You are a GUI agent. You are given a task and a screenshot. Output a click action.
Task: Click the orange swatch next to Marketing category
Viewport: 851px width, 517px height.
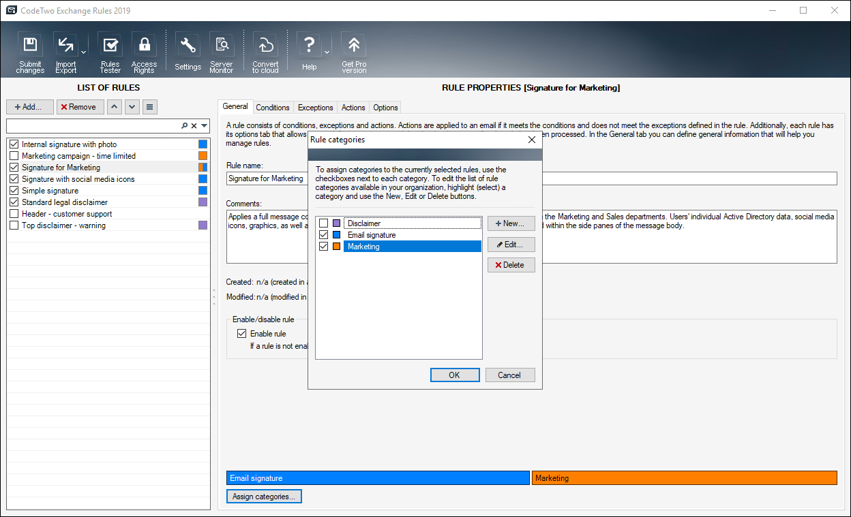pyautogui.click(x=336, y=247)
